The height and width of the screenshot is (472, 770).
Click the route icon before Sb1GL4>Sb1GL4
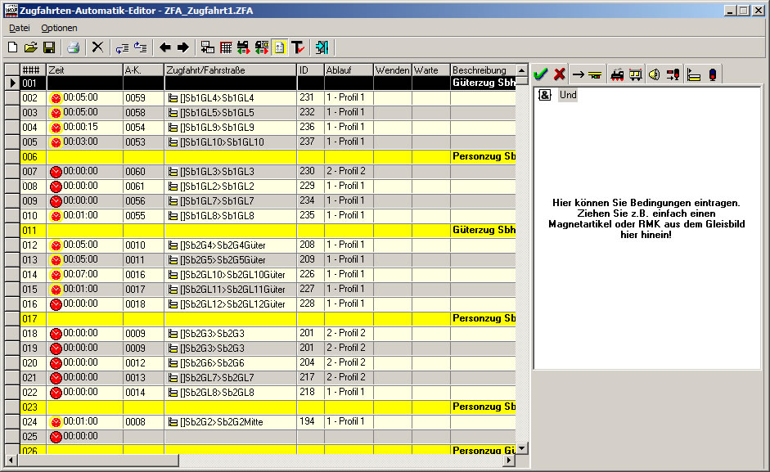tap(173, 98)
